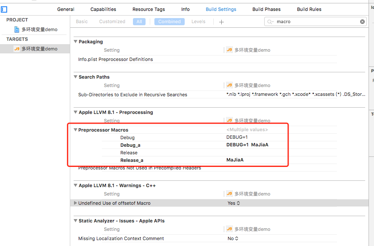Click MaJiaA value for Release_a
374x246 pixels.
pyautogui.click(x=235, y=160)
